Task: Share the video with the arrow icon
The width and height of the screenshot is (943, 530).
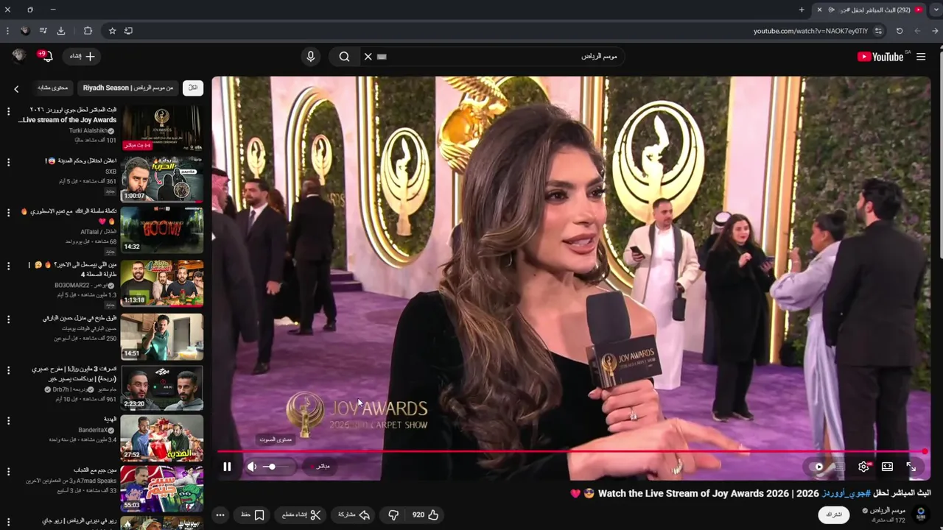Action: coord(354,515)
